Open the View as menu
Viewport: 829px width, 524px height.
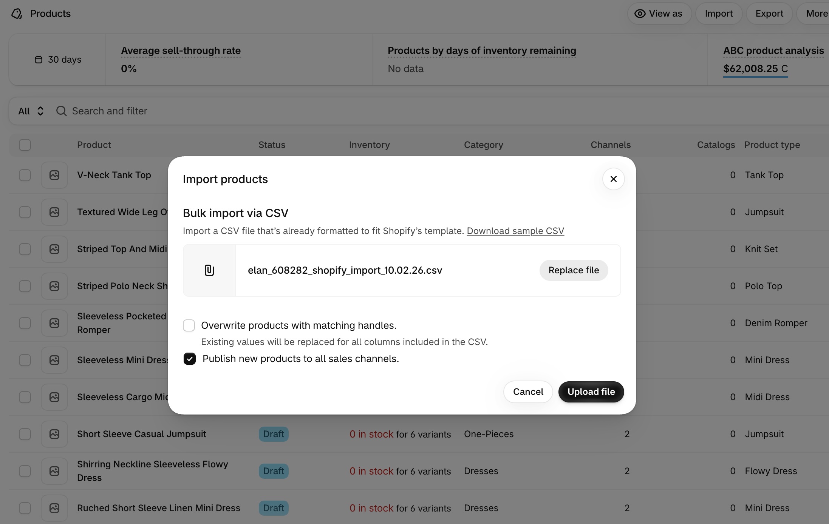[x=659, y=14]
